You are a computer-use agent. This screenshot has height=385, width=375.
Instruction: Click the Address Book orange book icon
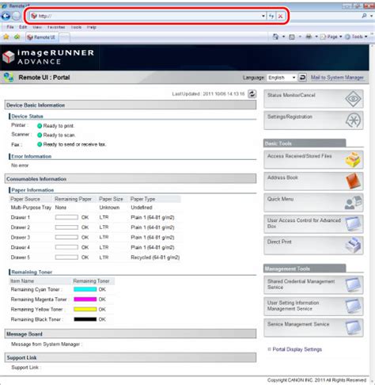tap(353, 181)
